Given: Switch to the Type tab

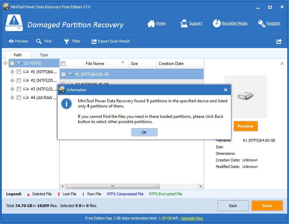Looking at the screenshot, I should (x=44, y=55).
